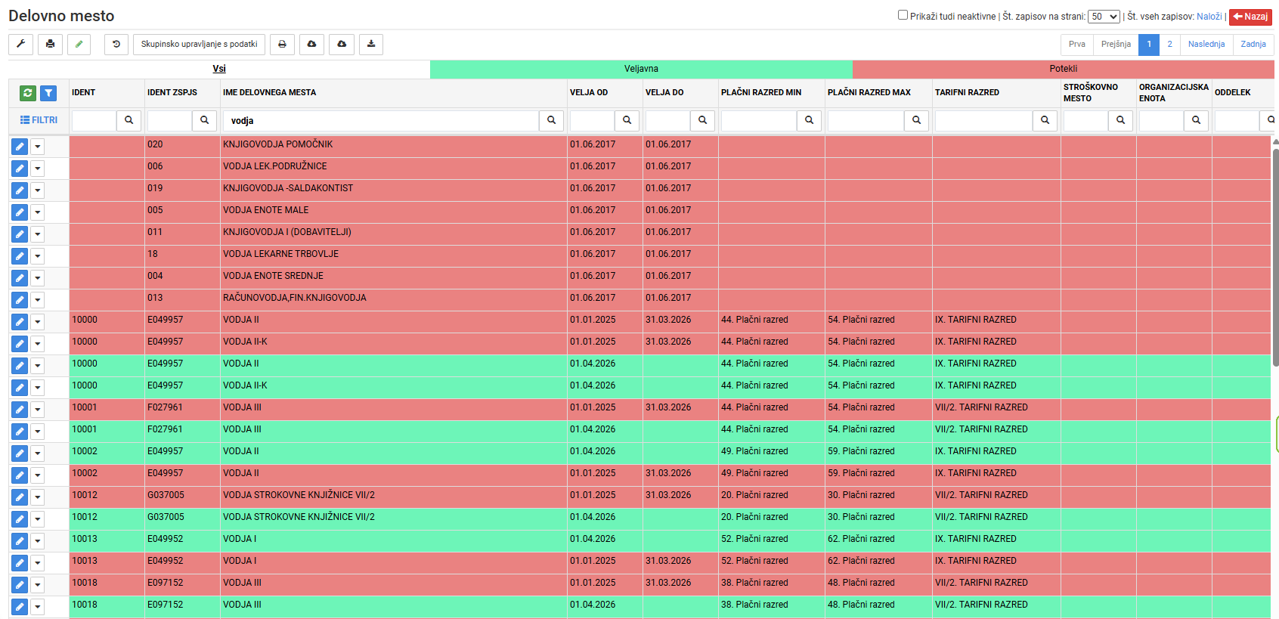
Task: Open row dropdown for red VODJA II-K row
Action: click(x=37, y=344)
